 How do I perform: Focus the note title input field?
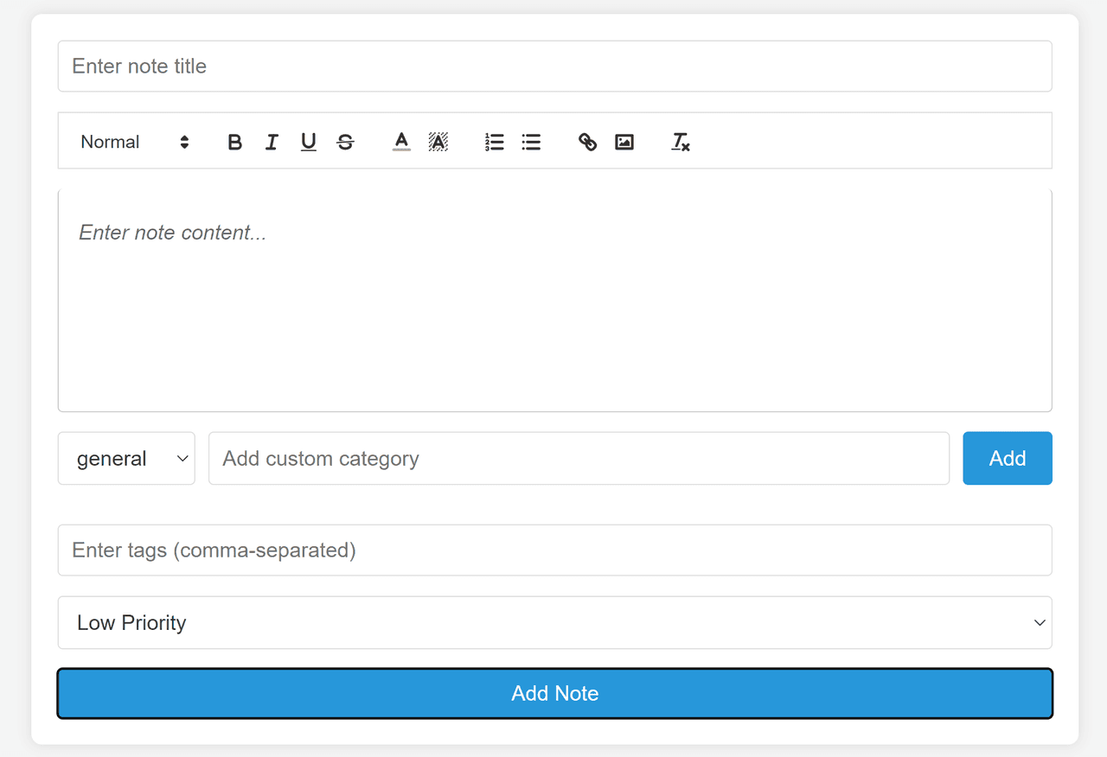tap(554, 67)
